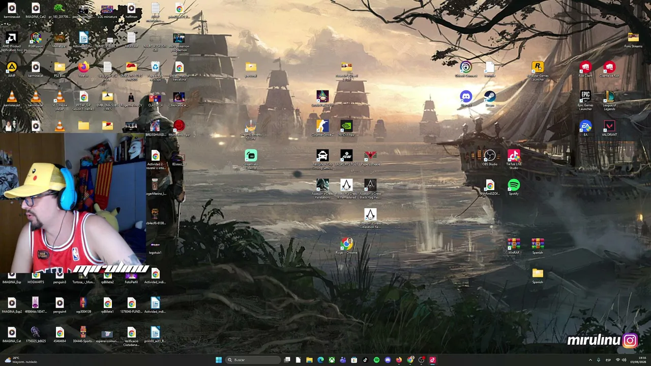Viewport: 651px width, 366px height.
Task: Open the AMD Product Verification Tool shortcut
Action: pos(12,41)
